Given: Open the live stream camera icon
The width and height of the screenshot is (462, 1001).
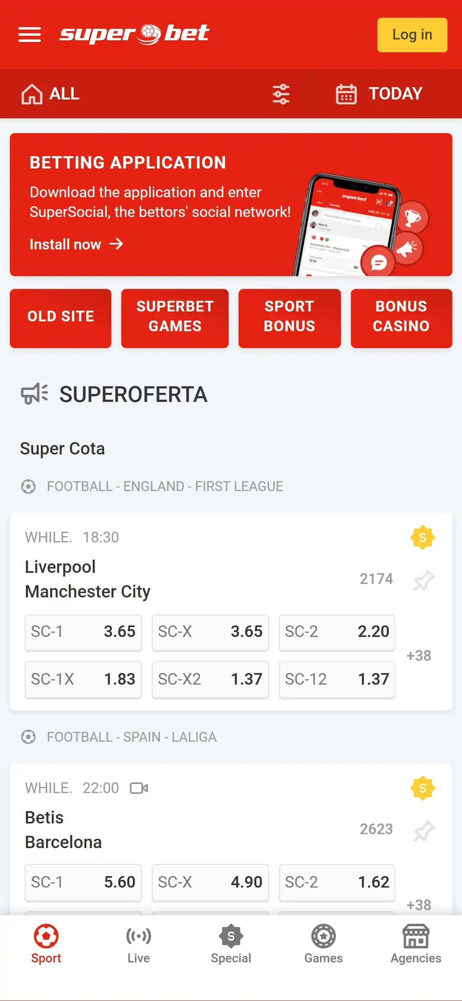Looking at the screenshot, I should 139,788.
